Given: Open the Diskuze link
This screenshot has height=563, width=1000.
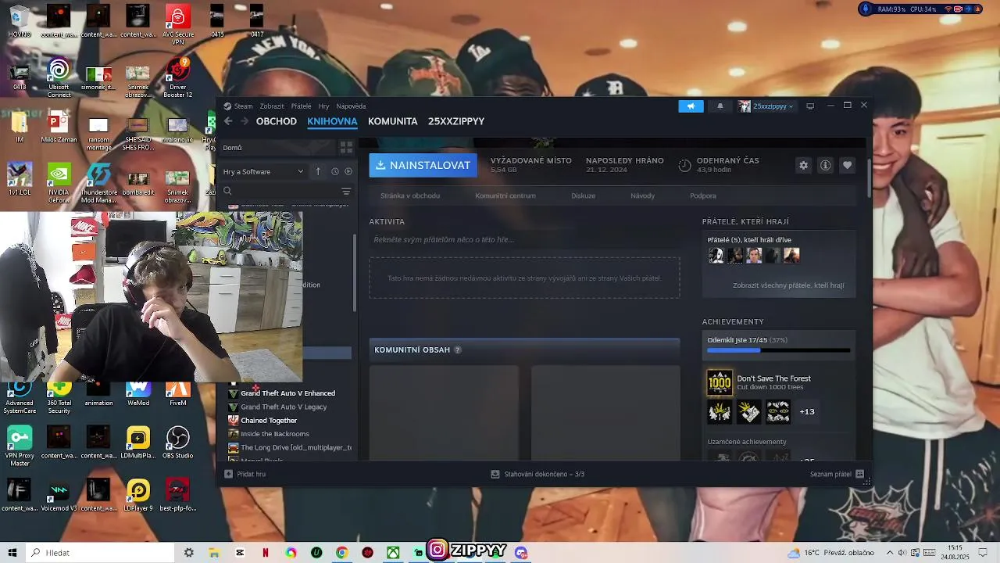Looking at the screenshot, I should (583, 195).
